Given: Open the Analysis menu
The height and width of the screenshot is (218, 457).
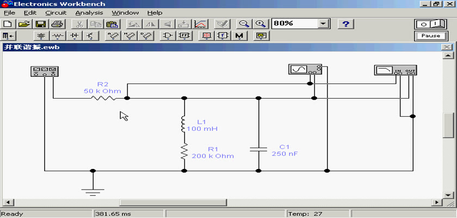Looking at the screenshot, I should (x=89, y=13).
